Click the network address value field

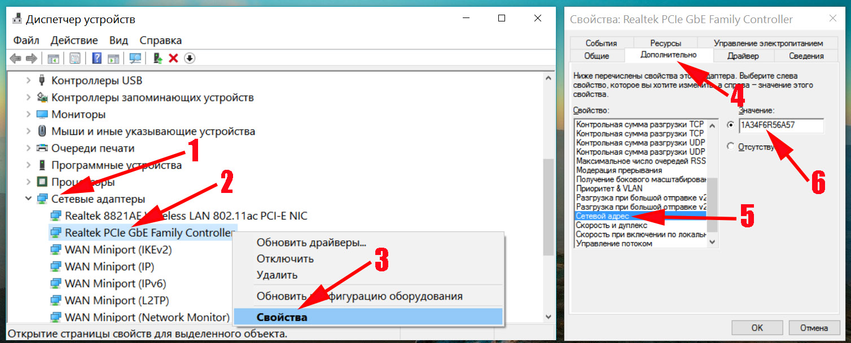(780, 125)
